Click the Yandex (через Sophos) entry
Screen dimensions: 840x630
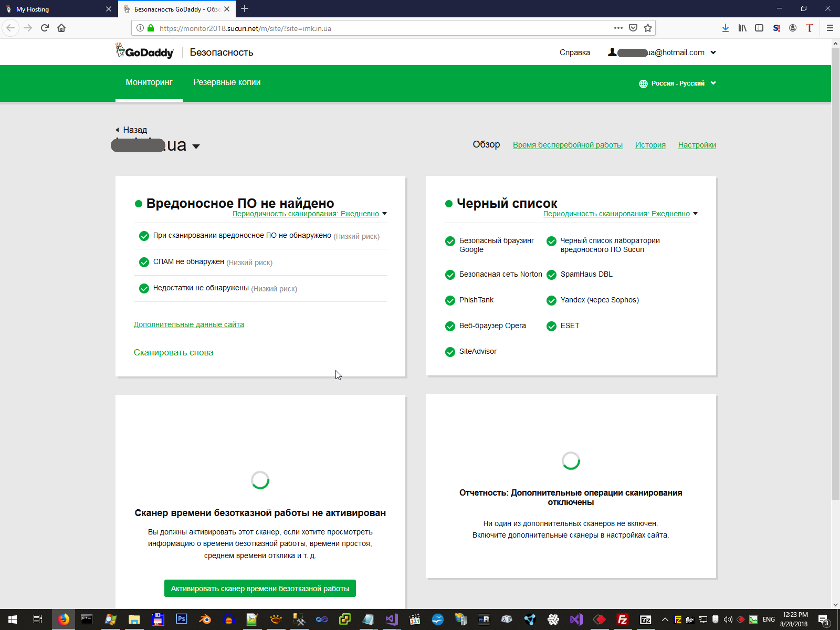click(x=593, y=300)
